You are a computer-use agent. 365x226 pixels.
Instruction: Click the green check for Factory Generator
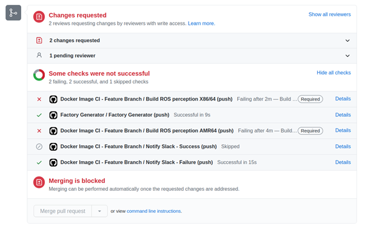(39, 115)
